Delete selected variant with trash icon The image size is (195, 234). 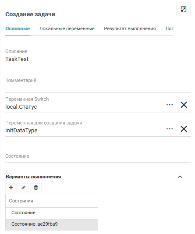[x=36, y=188]
